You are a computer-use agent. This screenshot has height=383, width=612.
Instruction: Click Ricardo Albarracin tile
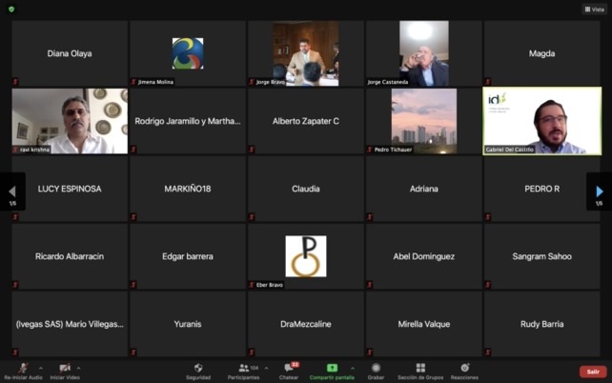pos(70,256)
